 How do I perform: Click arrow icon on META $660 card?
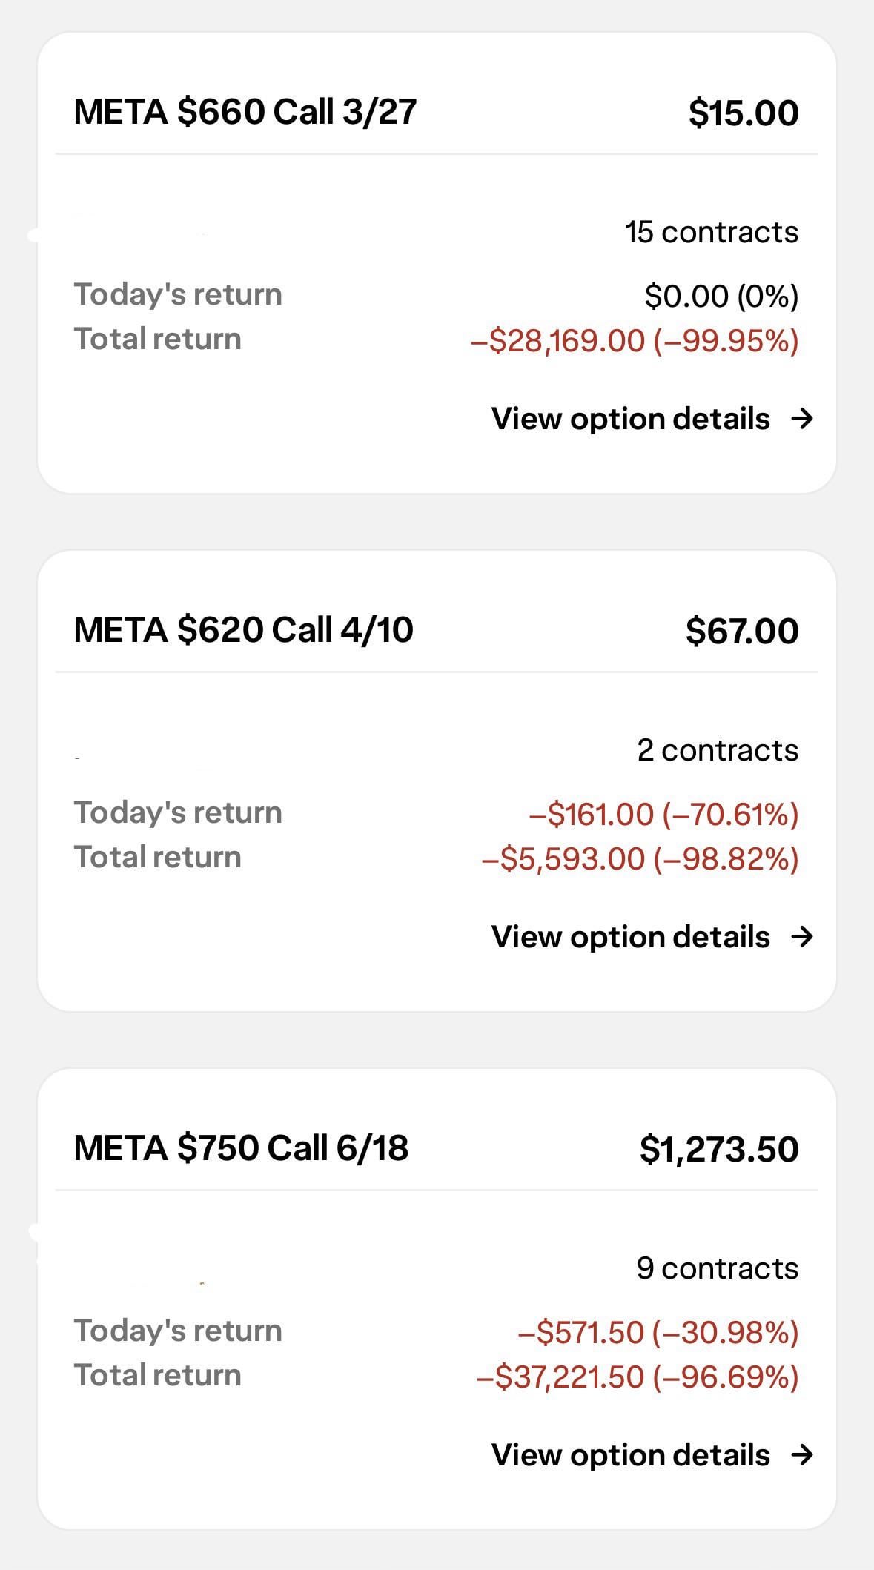coord(802,419)
